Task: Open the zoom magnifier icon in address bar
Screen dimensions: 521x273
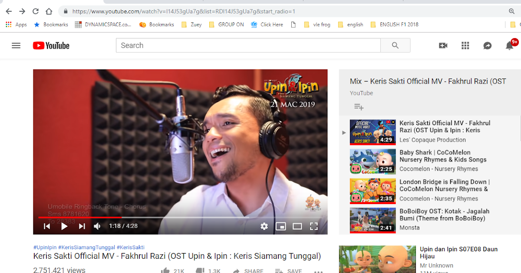Action: click(x=511, y=11)
